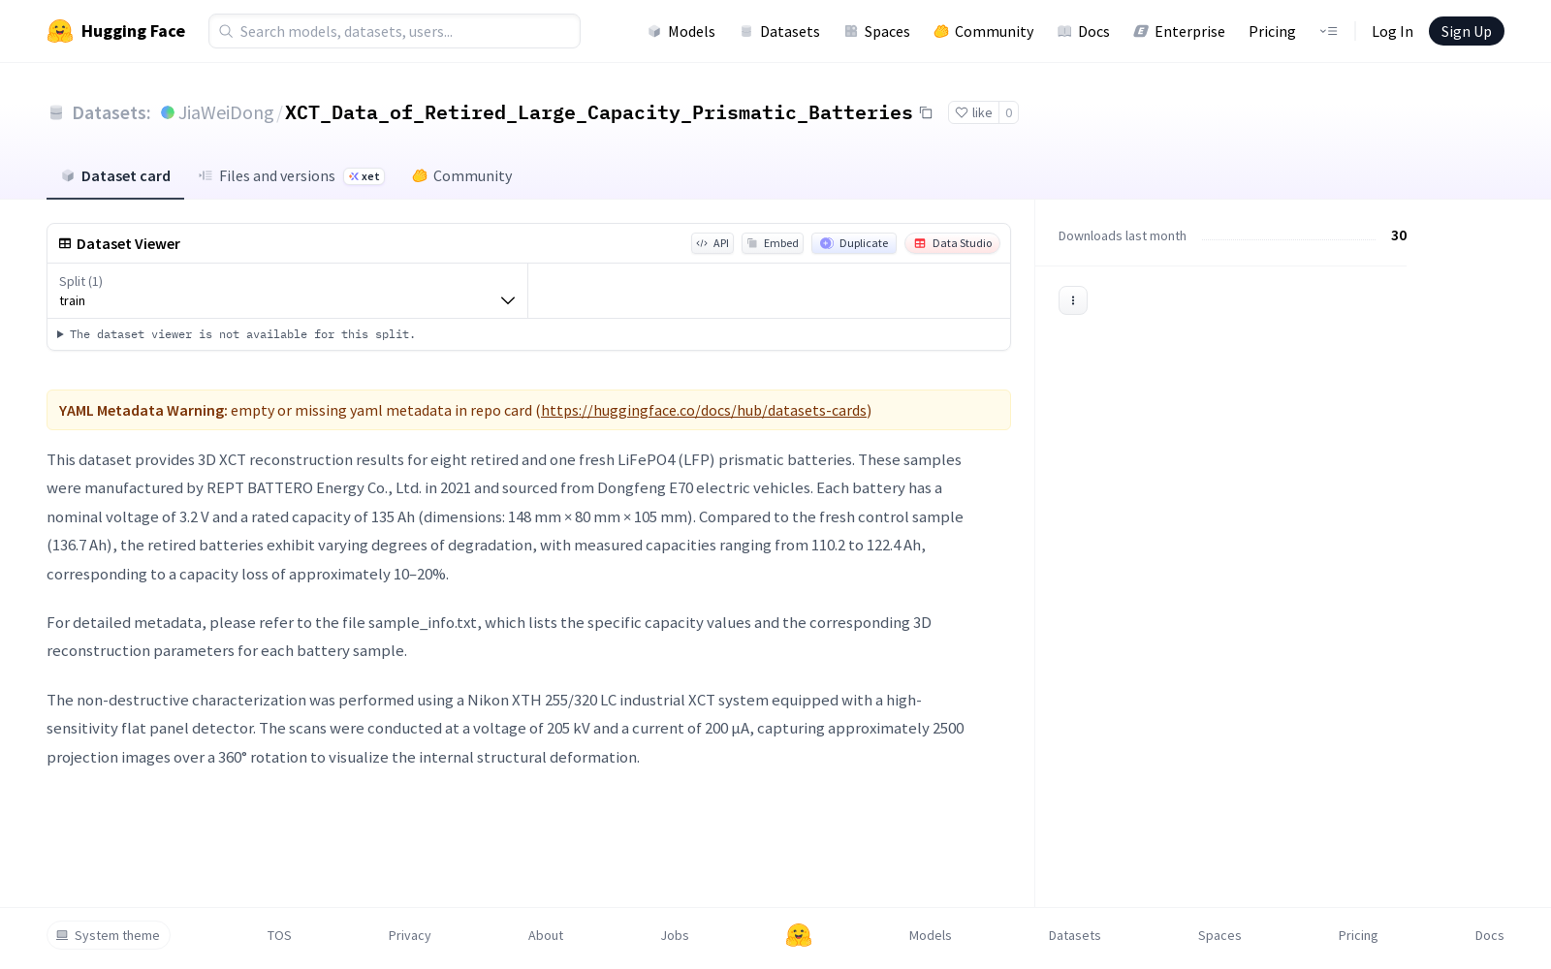Open Models in the footer
1551x969 pixels.
pos(931,935)
